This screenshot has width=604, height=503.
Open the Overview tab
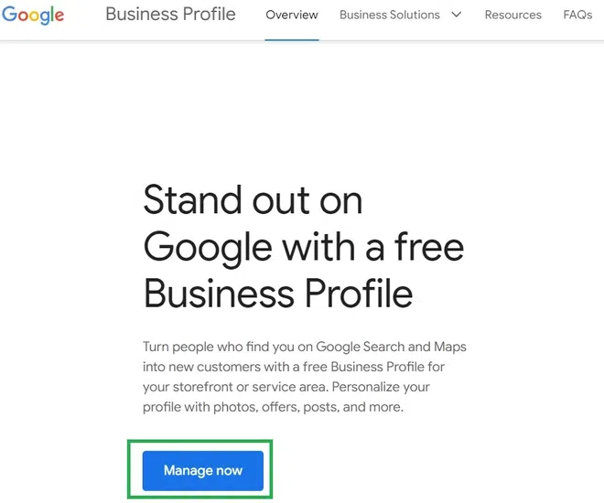[292, 15]
